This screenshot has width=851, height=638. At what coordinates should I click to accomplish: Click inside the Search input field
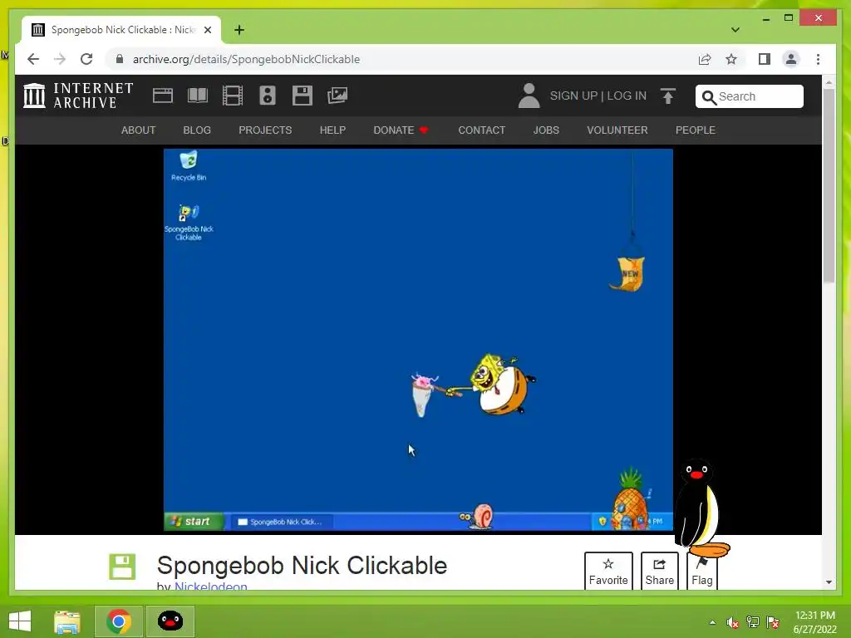point(750,96)
